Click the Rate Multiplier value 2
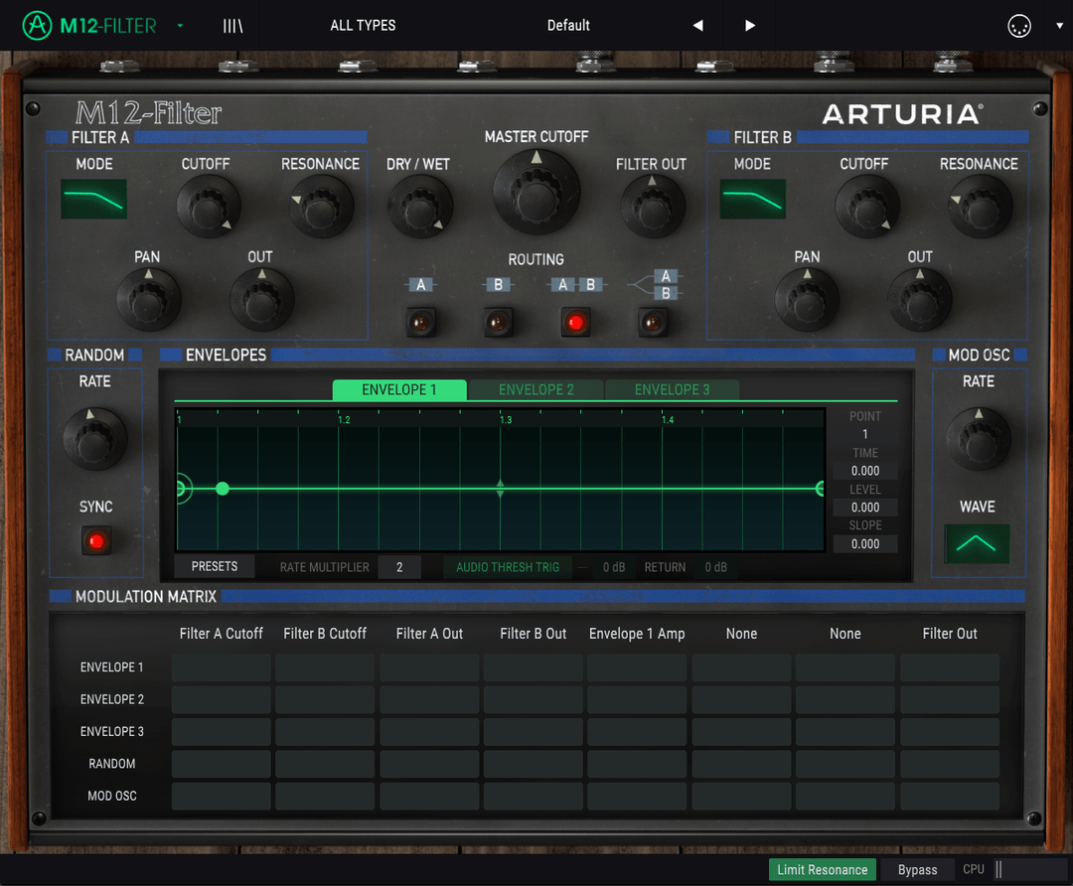Viewport: 1073px width, 886px height. pos(399,567)
